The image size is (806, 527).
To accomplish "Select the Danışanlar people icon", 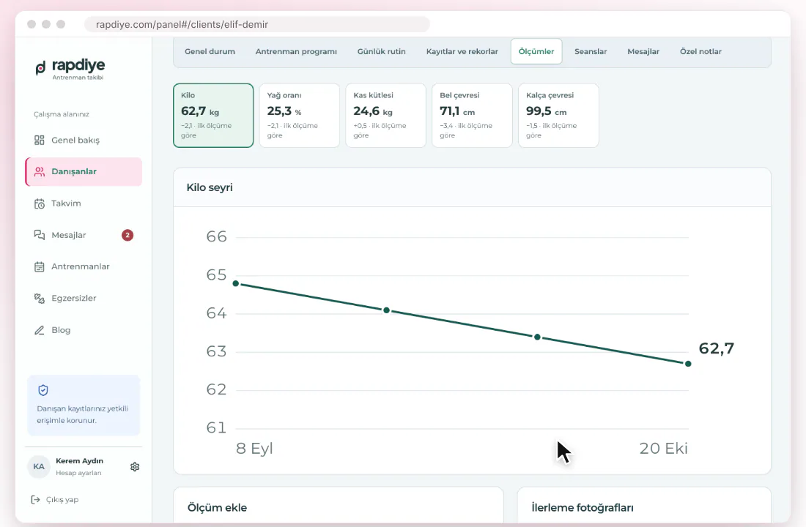I will (x=39, y=171).
